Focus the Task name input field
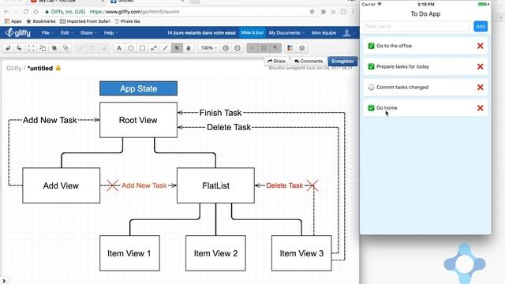The image size is (505, 284). (x=417, y=26)
